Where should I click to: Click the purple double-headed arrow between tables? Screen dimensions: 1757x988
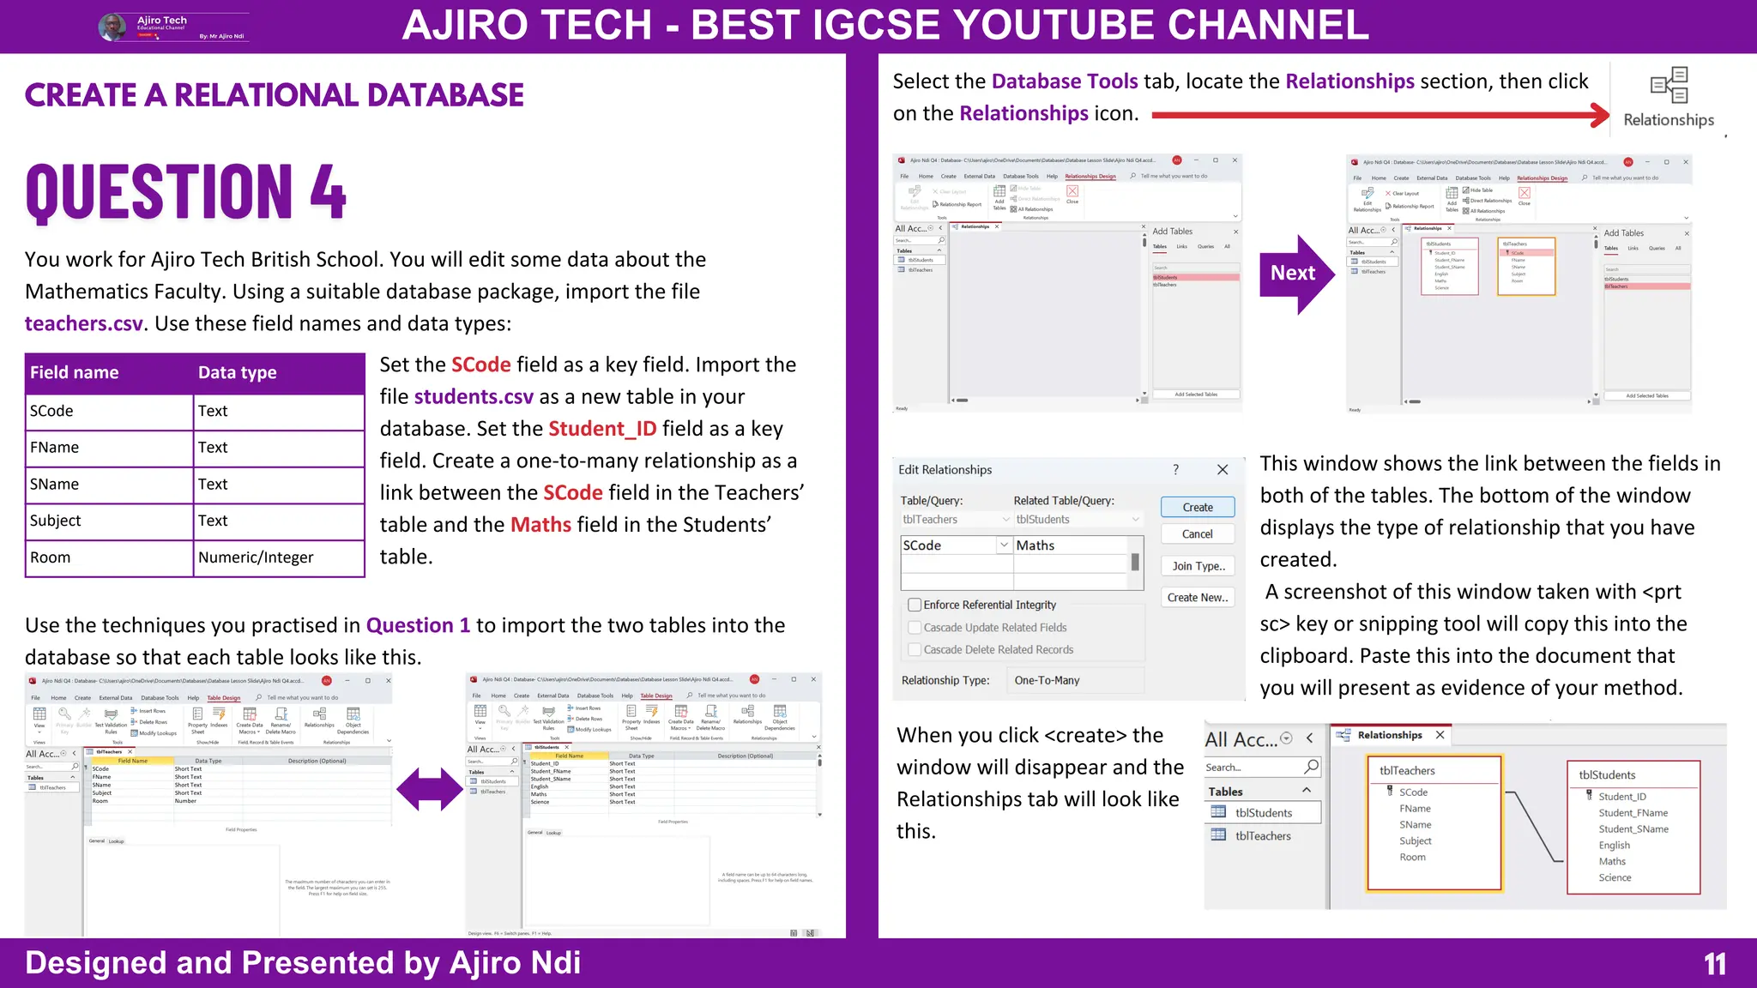430,789
